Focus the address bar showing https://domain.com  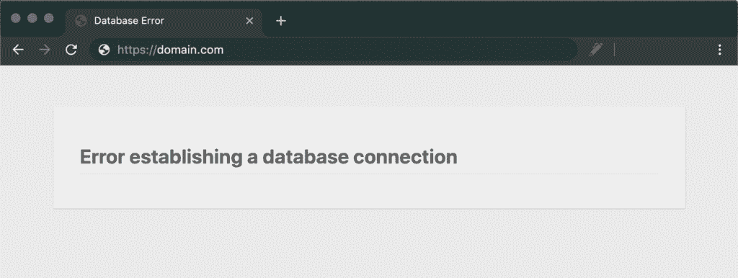tap(333, 50)
